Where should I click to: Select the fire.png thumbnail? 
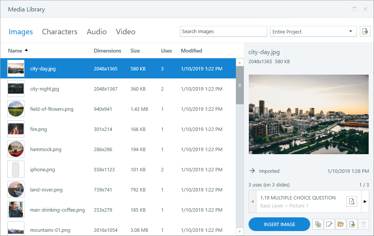(x=16, y=129)
